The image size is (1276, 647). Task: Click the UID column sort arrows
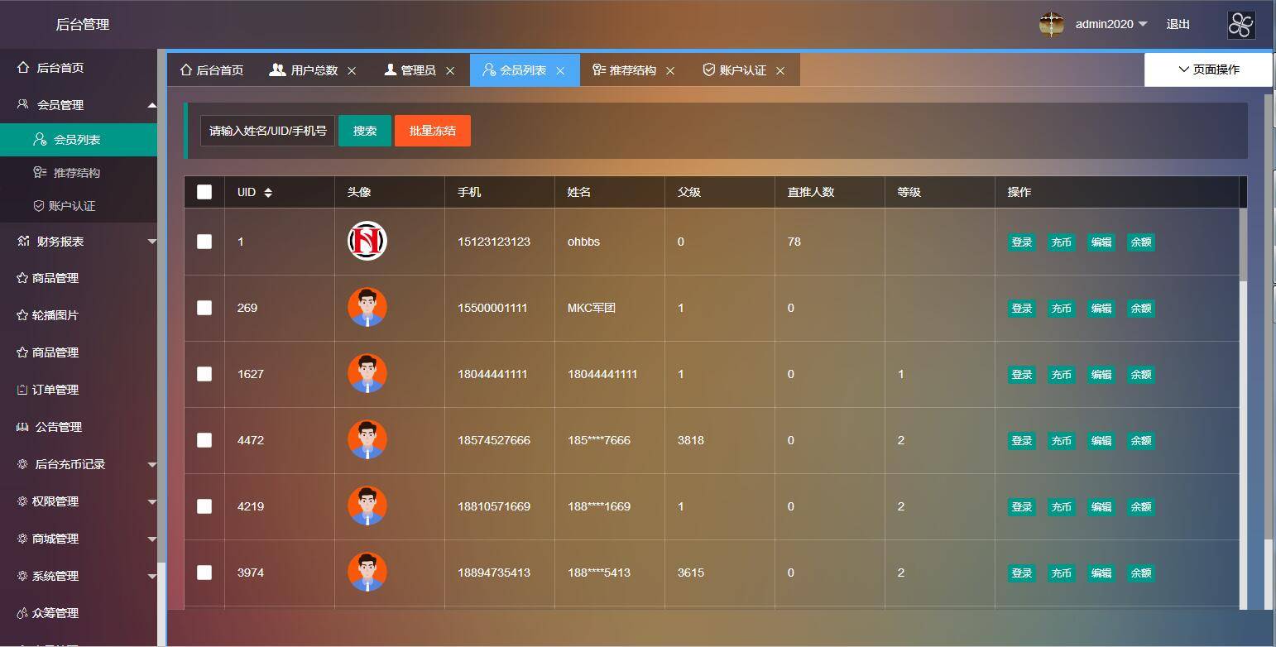click(x=268, y=192)
